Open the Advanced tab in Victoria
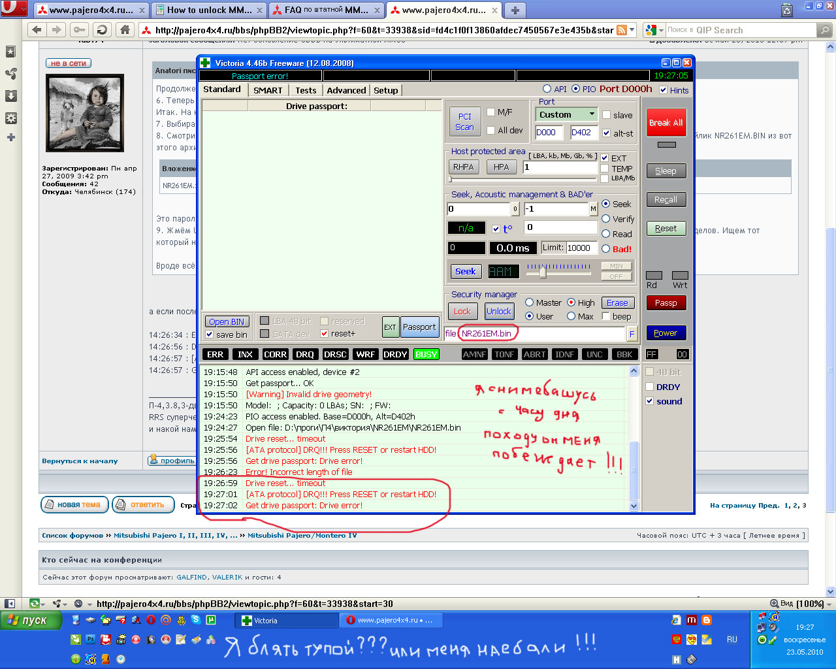The width and height of the screenshot is (836, 669). [x=346, y=90]
